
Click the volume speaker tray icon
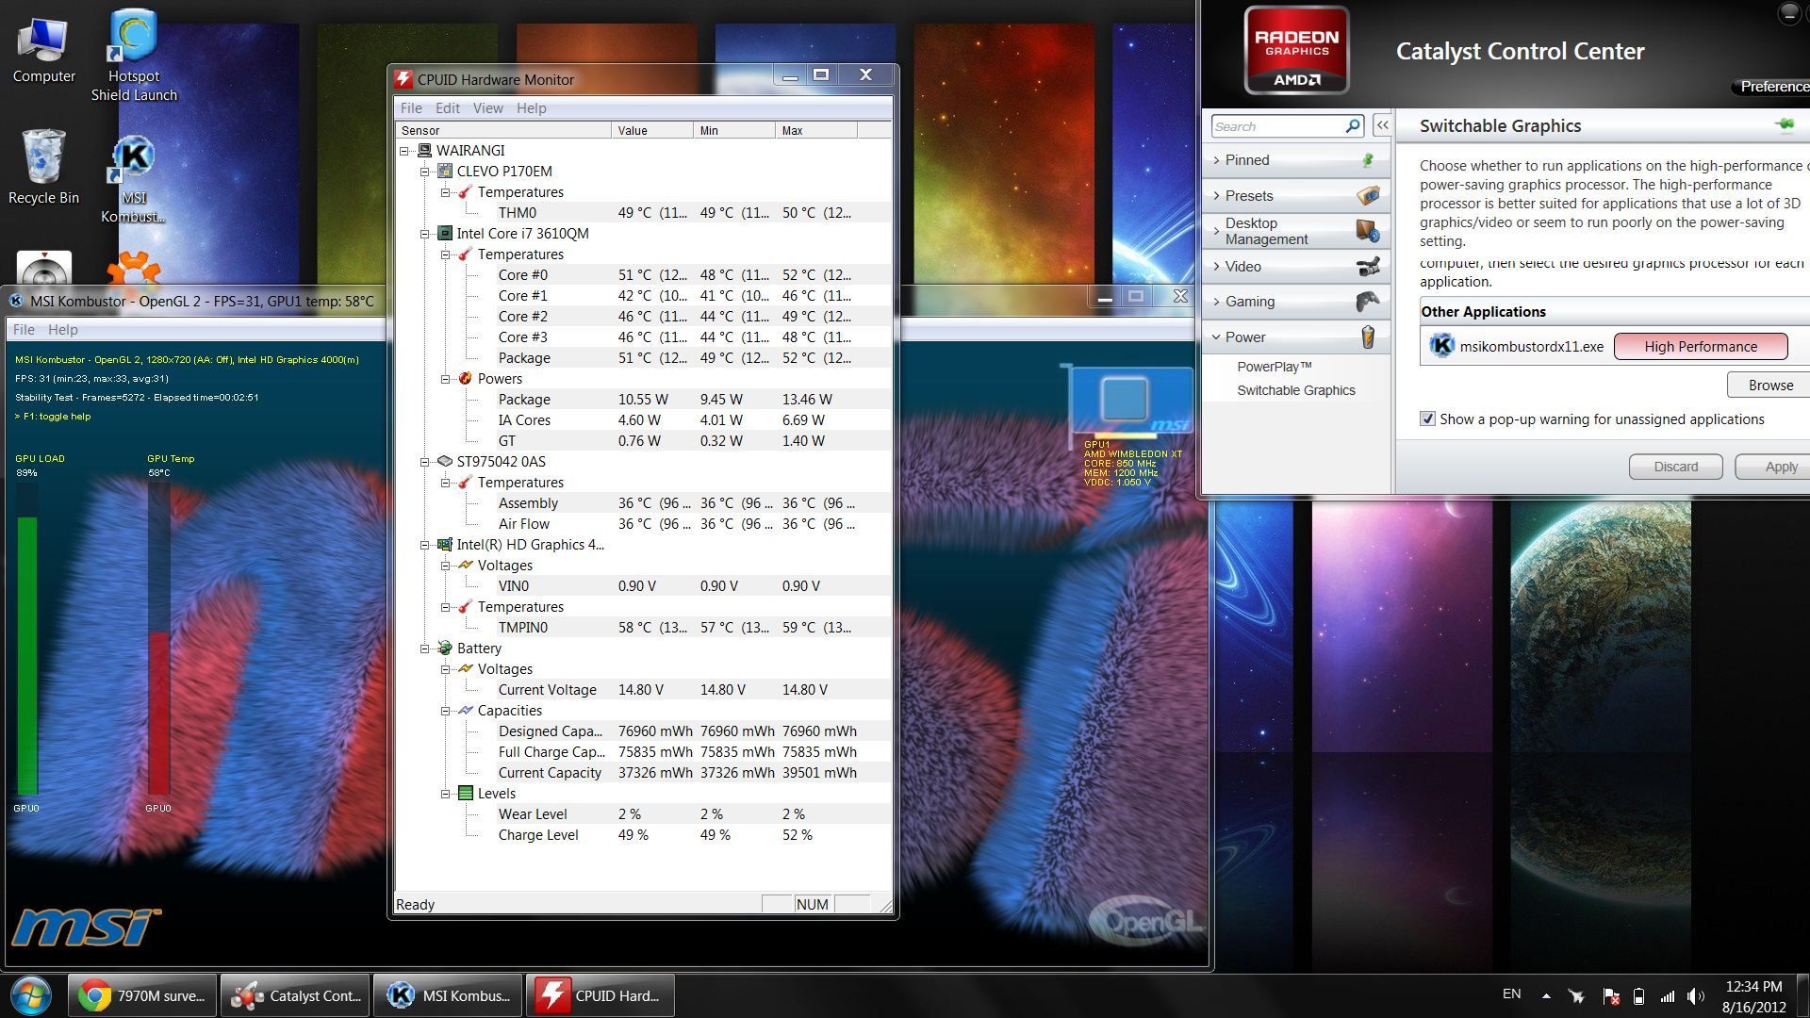1695,996
